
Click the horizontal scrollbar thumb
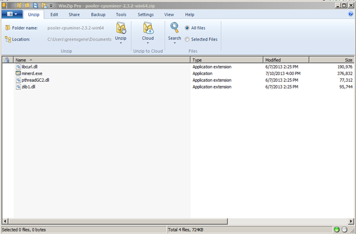coord(118,221)
